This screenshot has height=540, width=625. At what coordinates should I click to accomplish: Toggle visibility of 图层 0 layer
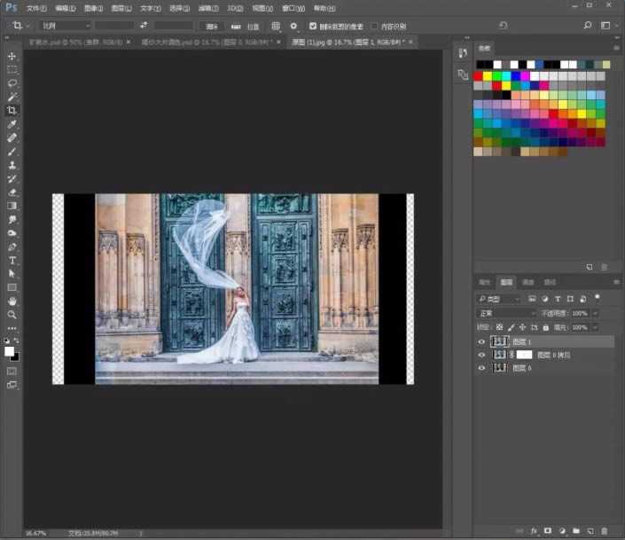coord(482,367)
